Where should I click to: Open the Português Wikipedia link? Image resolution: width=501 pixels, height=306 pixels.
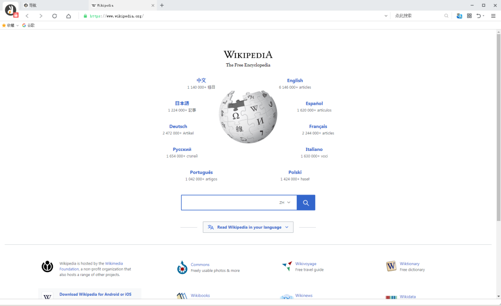click(x=201, y=173)
